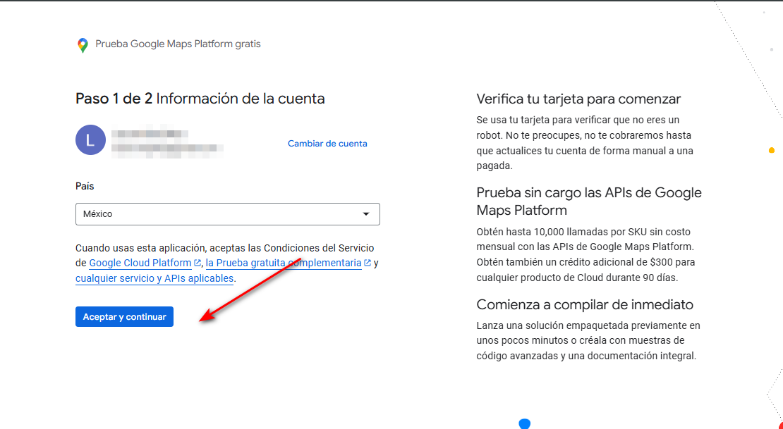Click the dropdown arrow in the País field
The image size is (783, 429).
(x=366, y=214)
